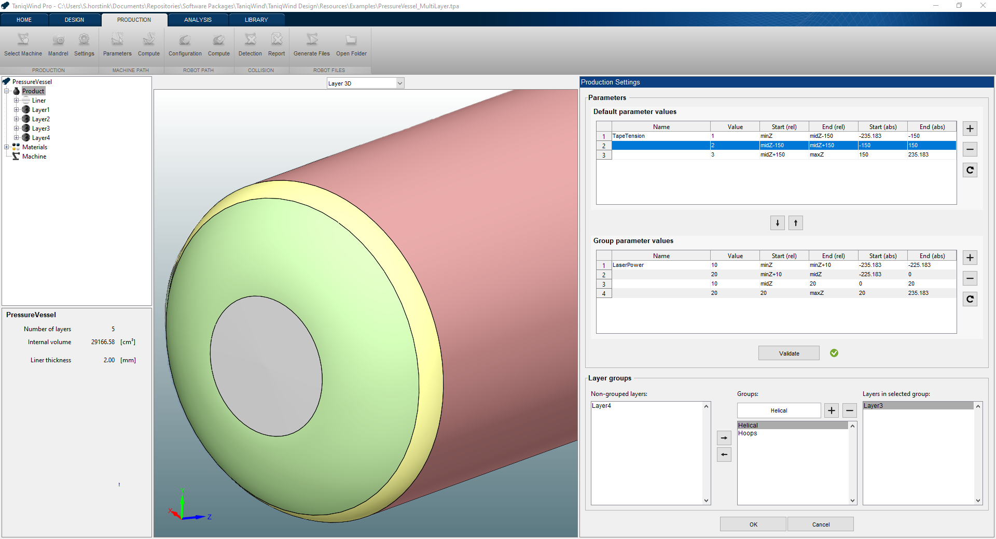
Task: Expand the Layer1 tree node
Action: [17, 110]
